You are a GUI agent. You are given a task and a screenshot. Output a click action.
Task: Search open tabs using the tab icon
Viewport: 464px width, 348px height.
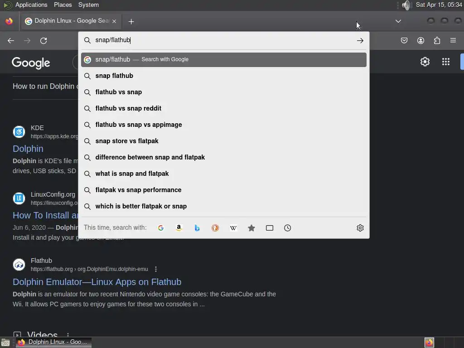click(270, 228)
